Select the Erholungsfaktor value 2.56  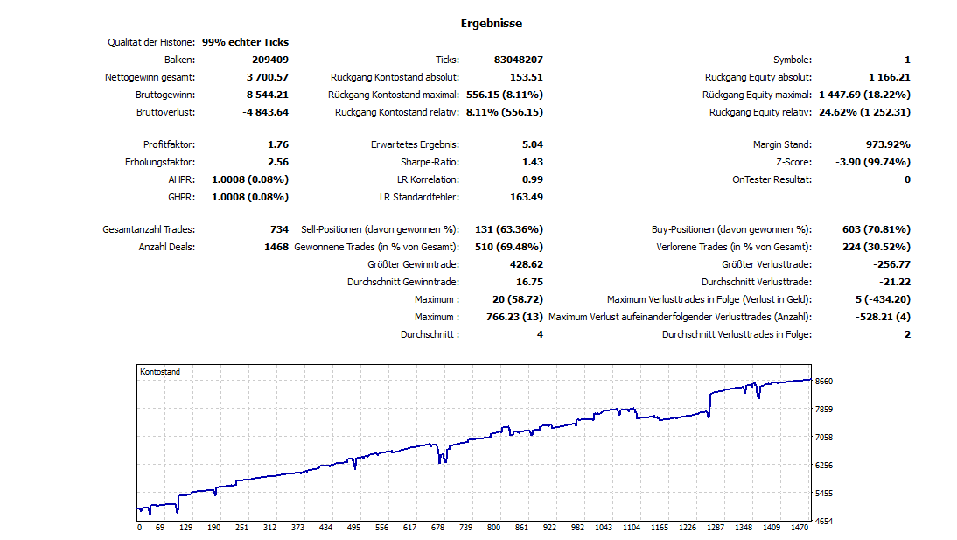point(278,162)
